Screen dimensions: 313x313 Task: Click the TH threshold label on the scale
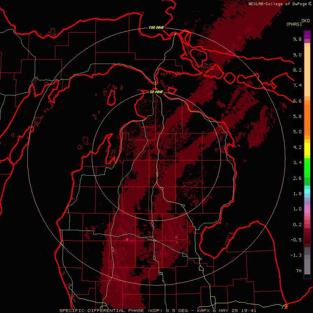pos(299,271)
